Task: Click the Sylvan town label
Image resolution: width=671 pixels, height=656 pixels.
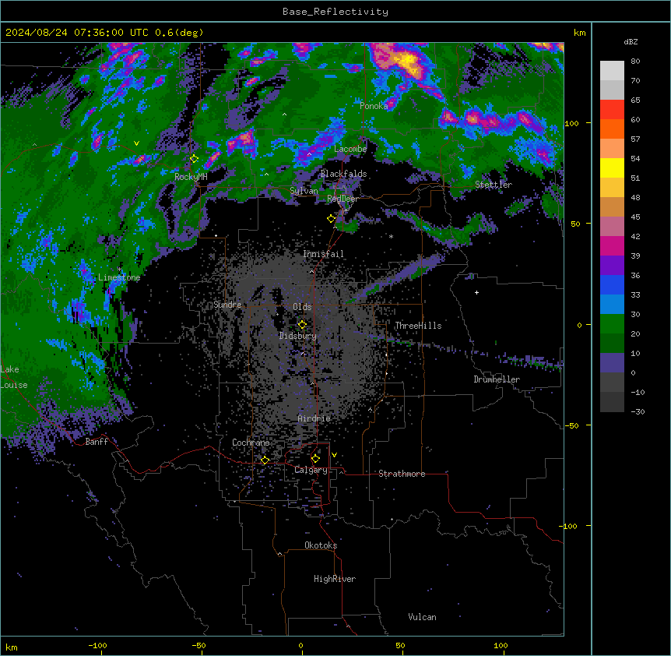Action: point(304,191)
